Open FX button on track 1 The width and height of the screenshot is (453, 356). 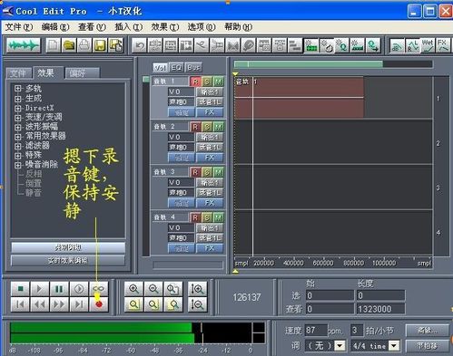[210, 112]
